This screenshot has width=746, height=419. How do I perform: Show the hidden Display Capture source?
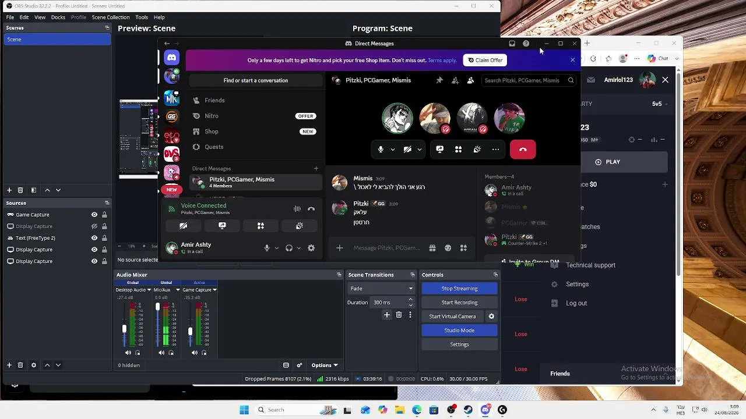tap(94, 226)
